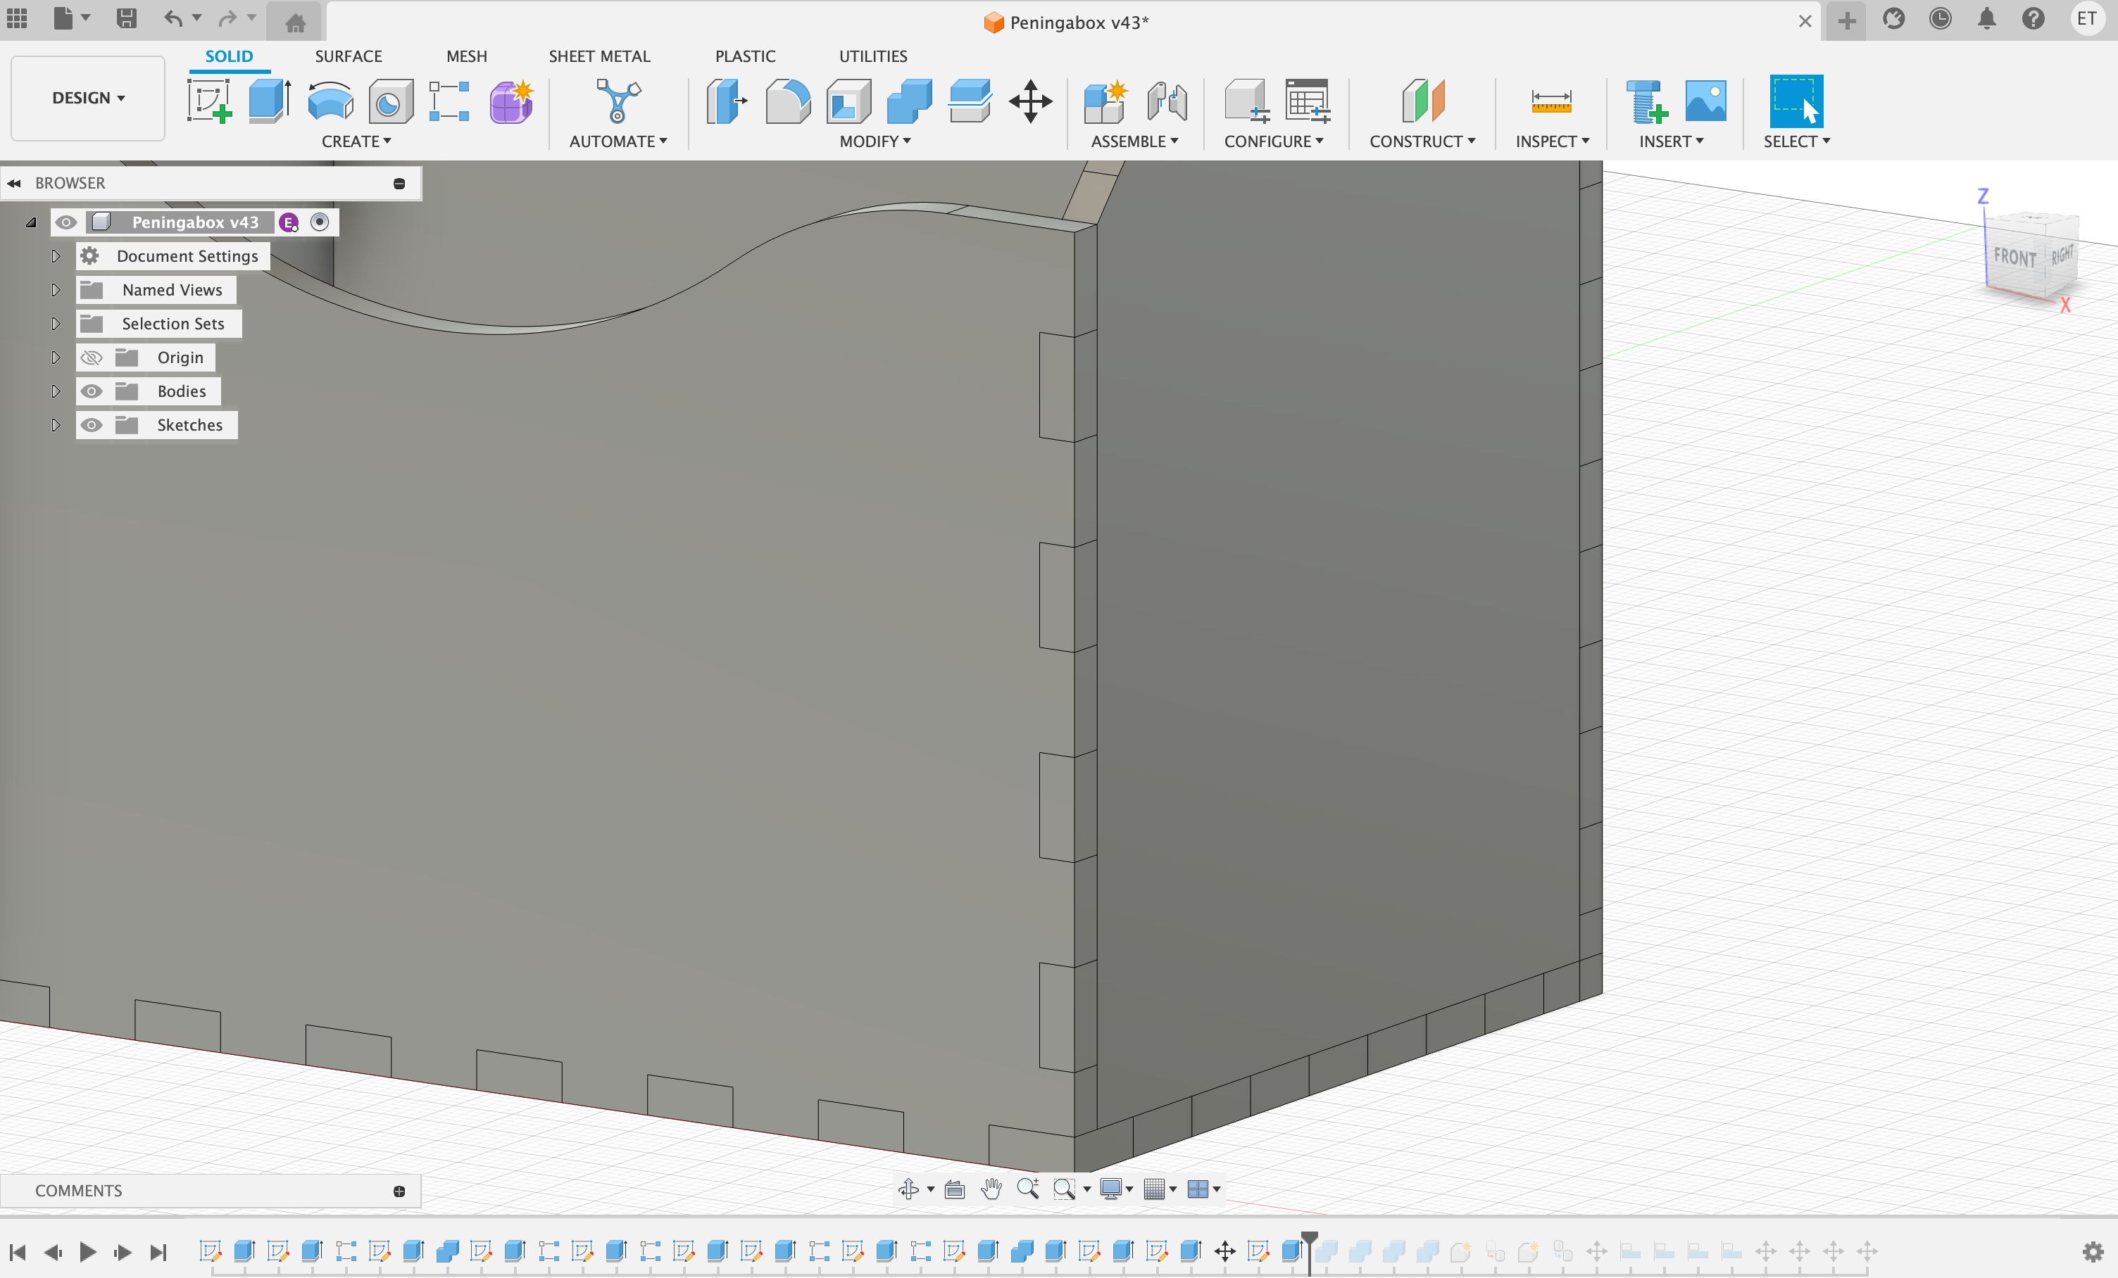This screenshot has height=1278, width=2118.
Task: Expand the Sketches folder
Action: coord(56,425)
